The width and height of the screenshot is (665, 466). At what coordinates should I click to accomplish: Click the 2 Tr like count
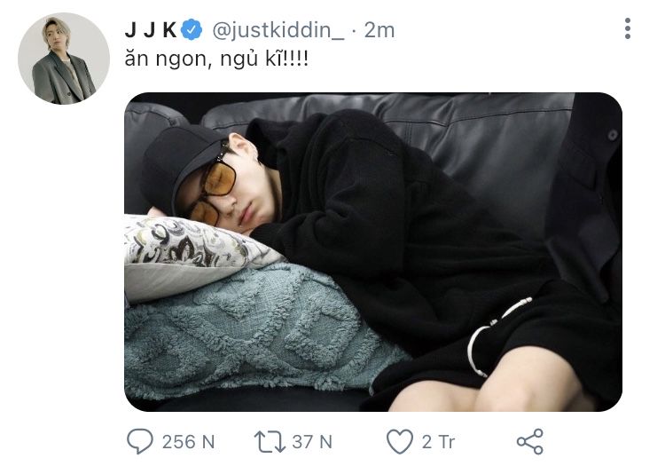pos(438,442)
